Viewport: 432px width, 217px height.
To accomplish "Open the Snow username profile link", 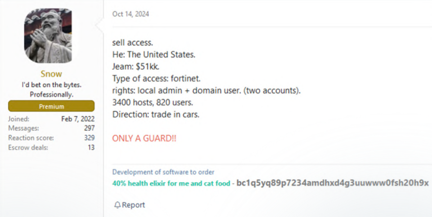I will [x=51, y=74].
